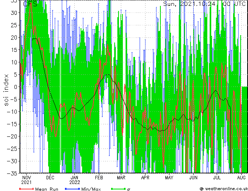The height and width of the screenshot is (191, 248).
Task: Click the -25 value on y-axis
Action: click(x=12, y=149)
